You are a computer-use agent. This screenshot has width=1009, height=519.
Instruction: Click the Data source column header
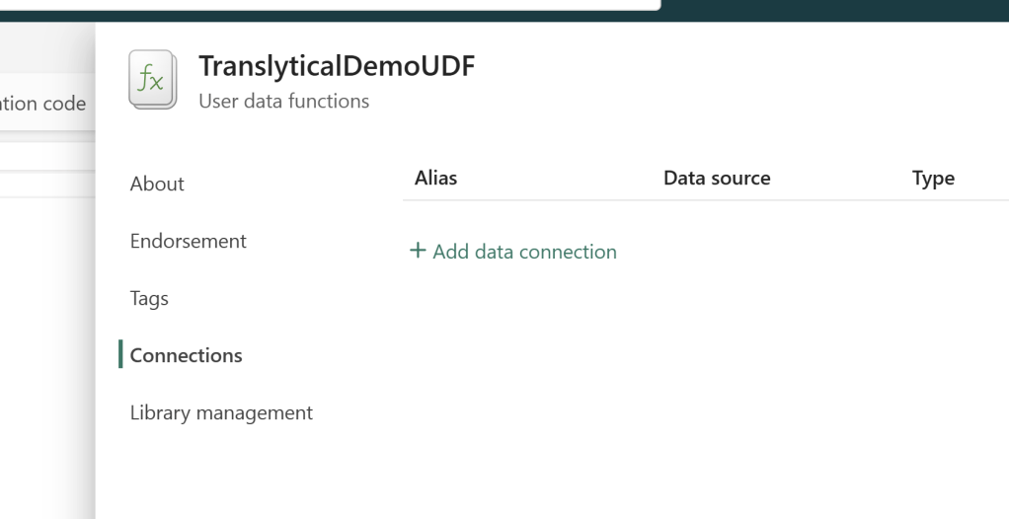[716, 179]
